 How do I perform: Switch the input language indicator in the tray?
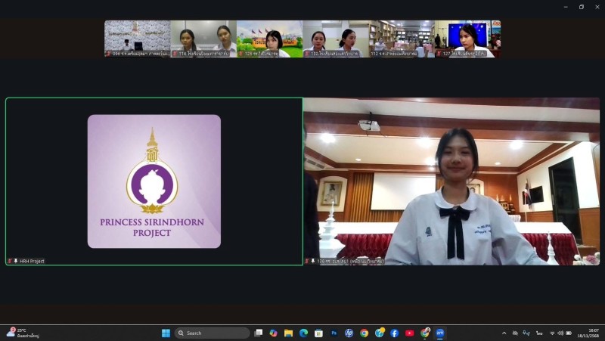(539, 333)
